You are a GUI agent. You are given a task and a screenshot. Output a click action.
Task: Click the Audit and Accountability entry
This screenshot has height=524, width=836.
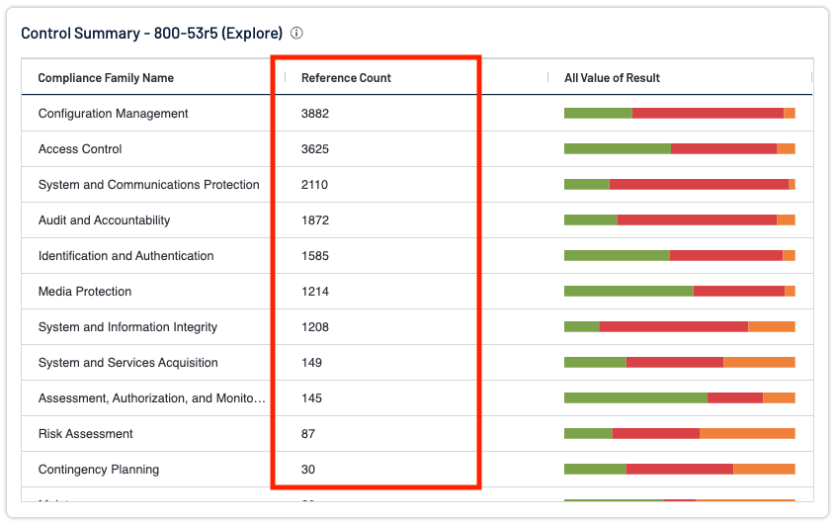point(104,220)
